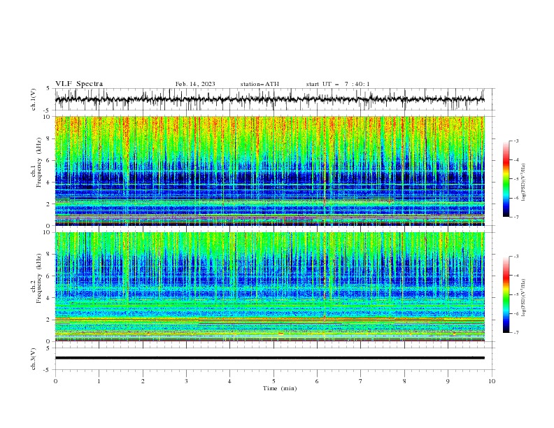Click the ch.3 flat black waveform trace
The image size is (554, 428).
pyautogui.click(x=269, y=358)
